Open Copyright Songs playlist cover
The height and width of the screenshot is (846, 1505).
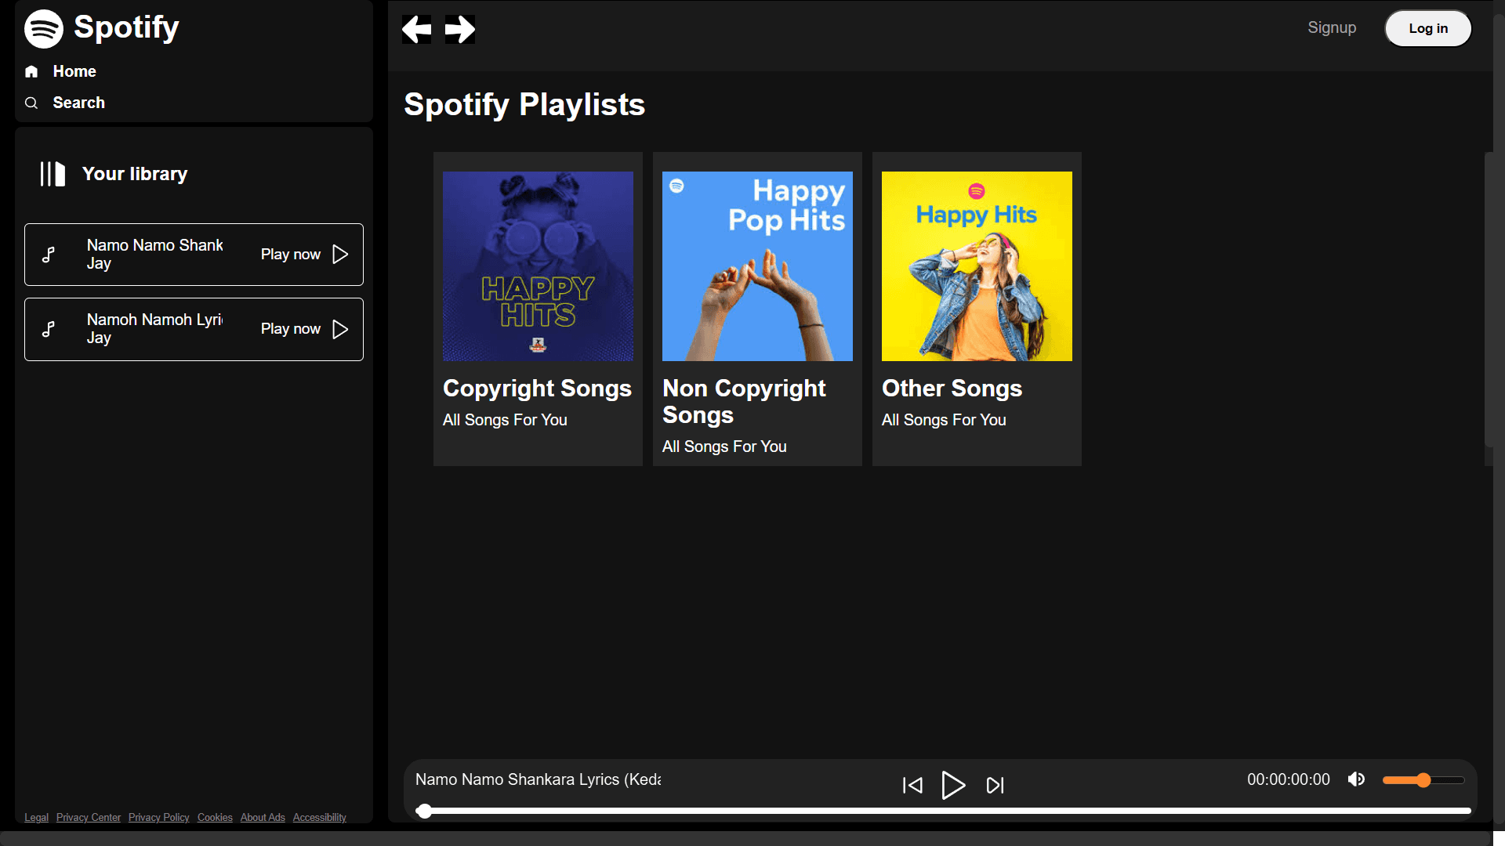click(538, 266)
